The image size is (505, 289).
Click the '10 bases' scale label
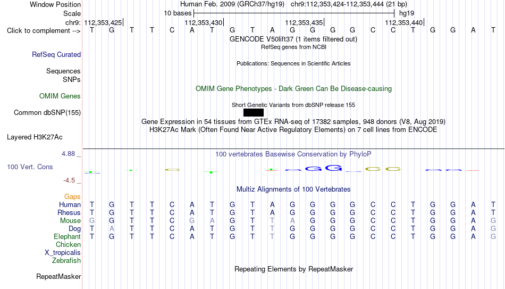pyautogui.click(x=178, y=13)
